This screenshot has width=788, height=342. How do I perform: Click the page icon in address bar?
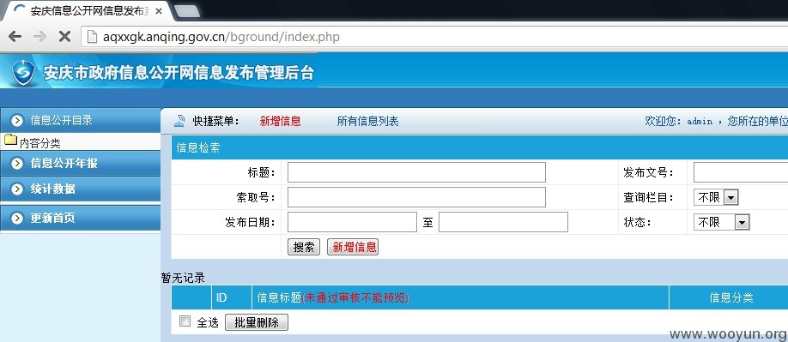click(92, 36)
